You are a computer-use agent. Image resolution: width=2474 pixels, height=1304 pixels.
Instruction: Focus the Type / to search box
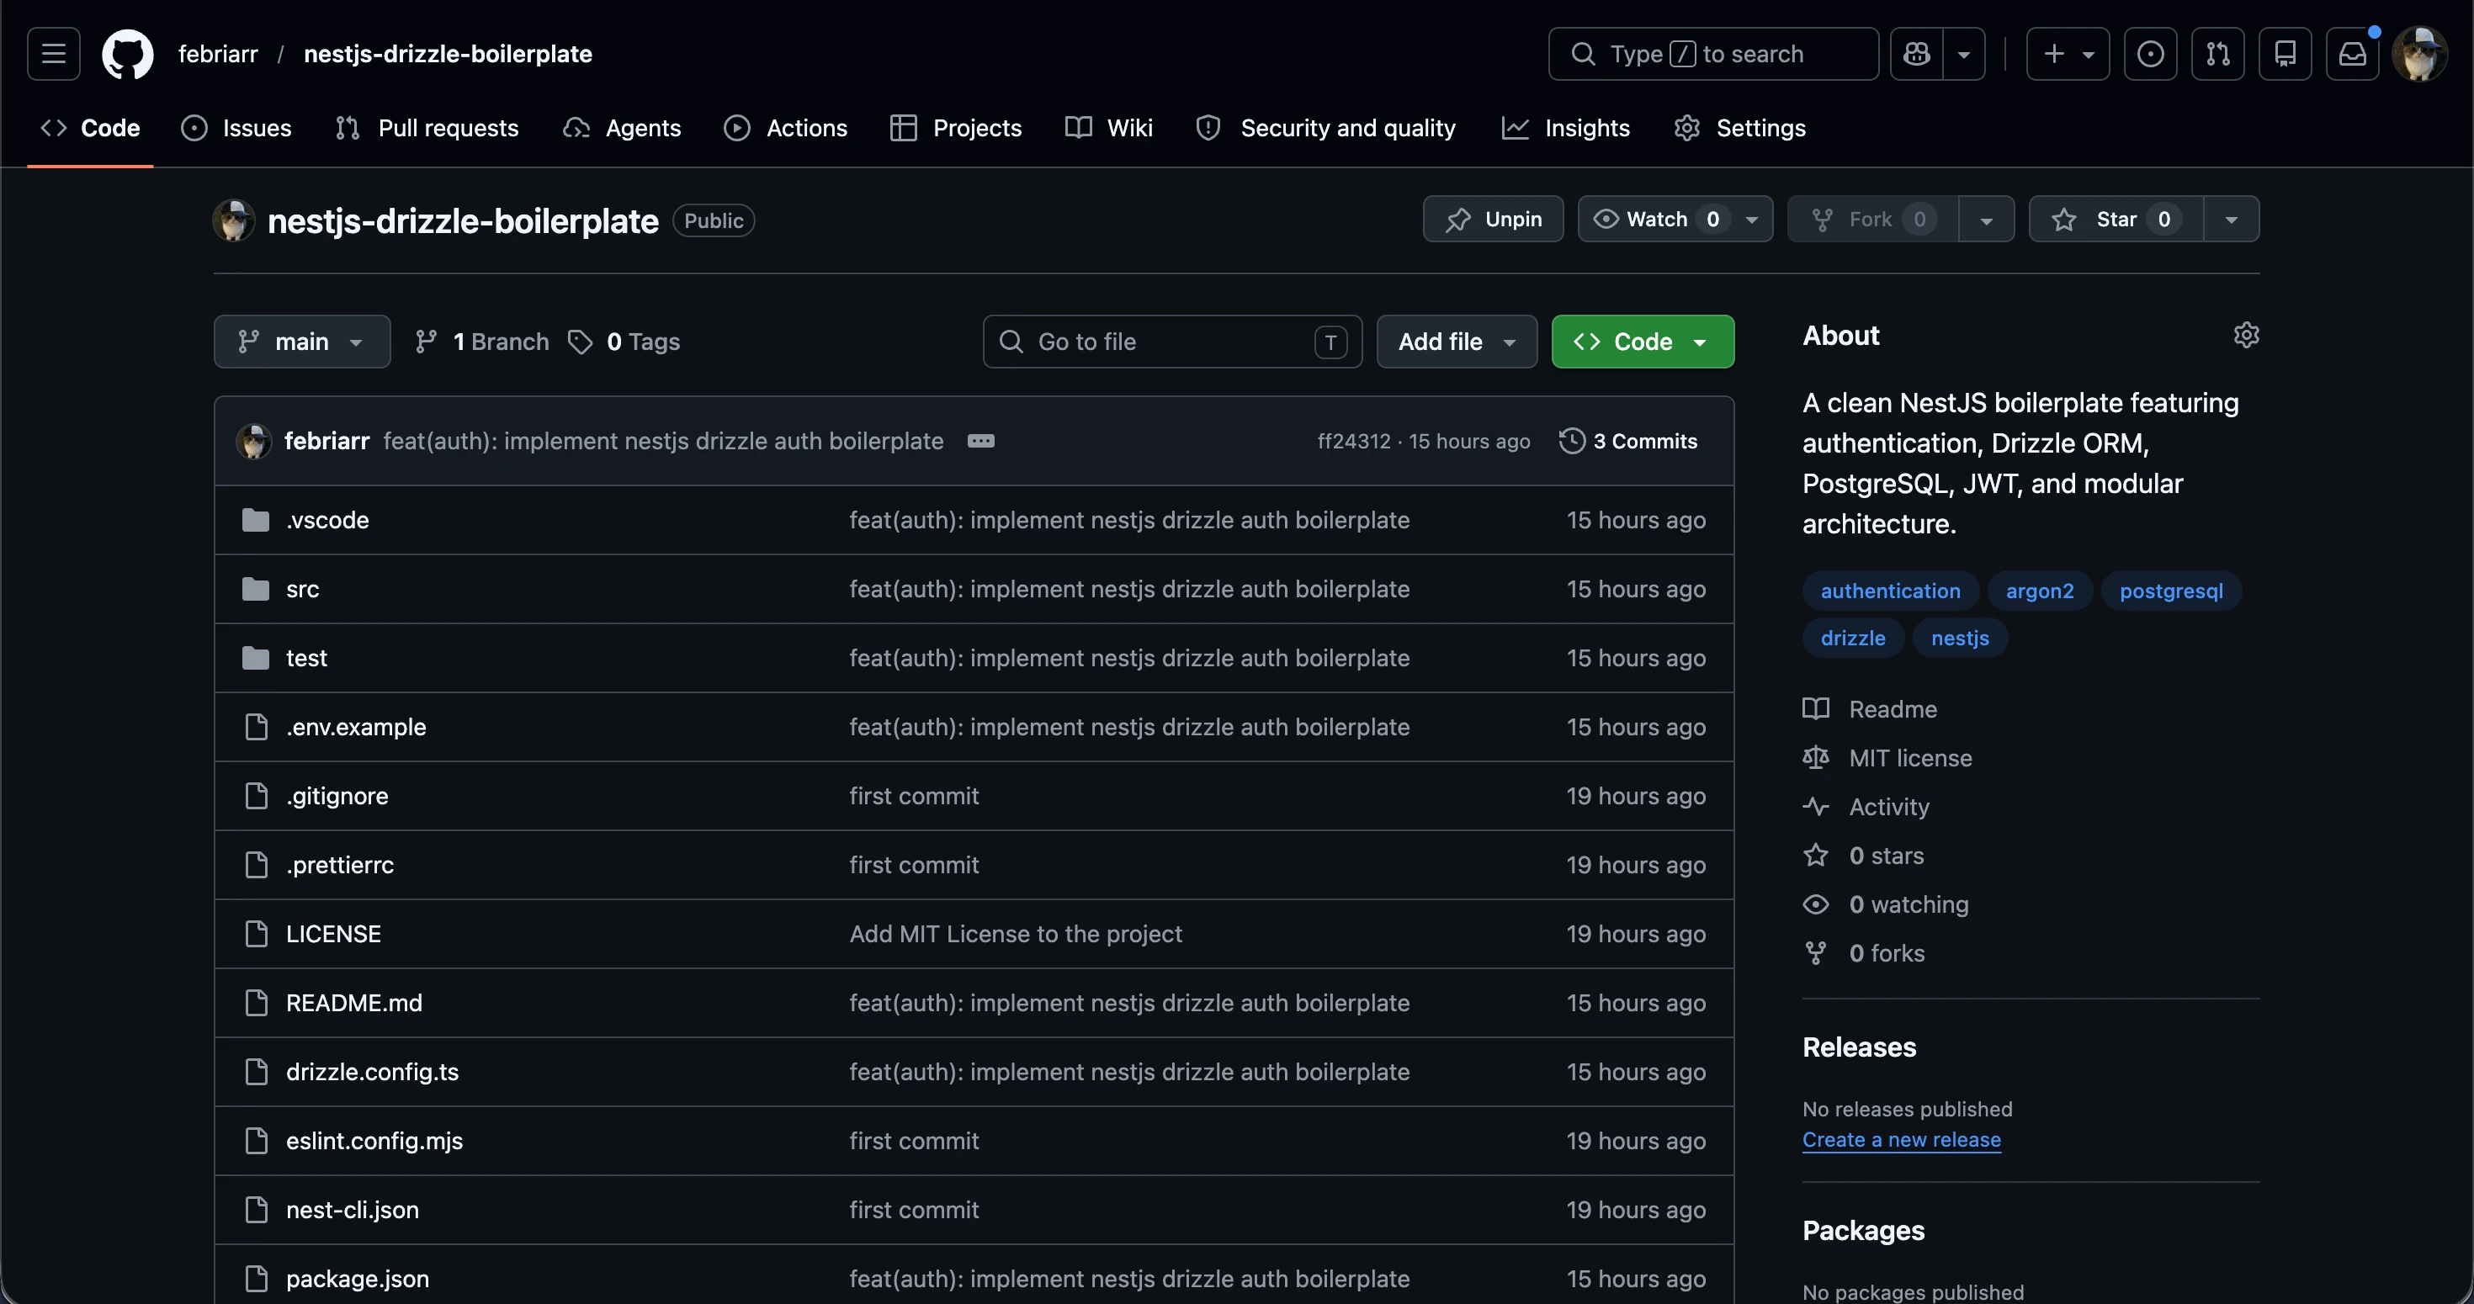(x=1713, y=54)
